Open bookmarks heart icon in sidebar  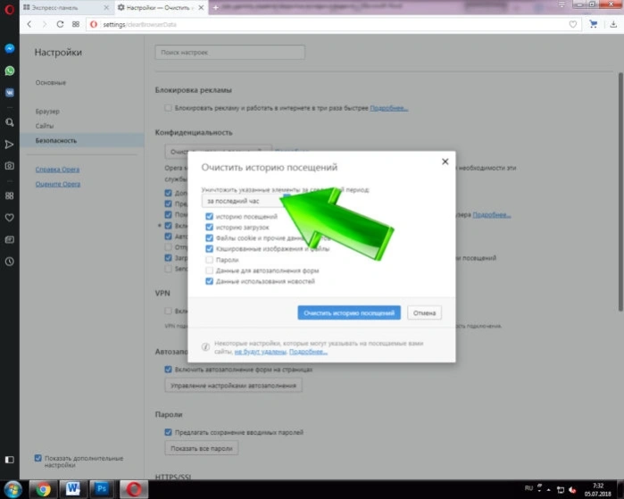tap(10, 218)
